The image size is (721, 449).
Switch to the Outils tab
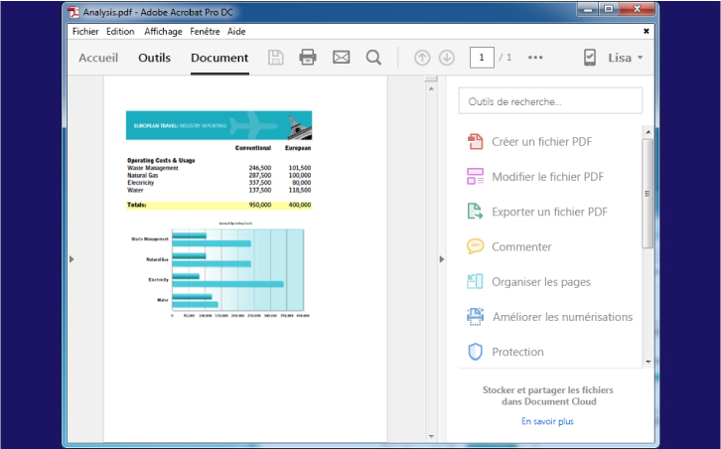tap(155, 58)
